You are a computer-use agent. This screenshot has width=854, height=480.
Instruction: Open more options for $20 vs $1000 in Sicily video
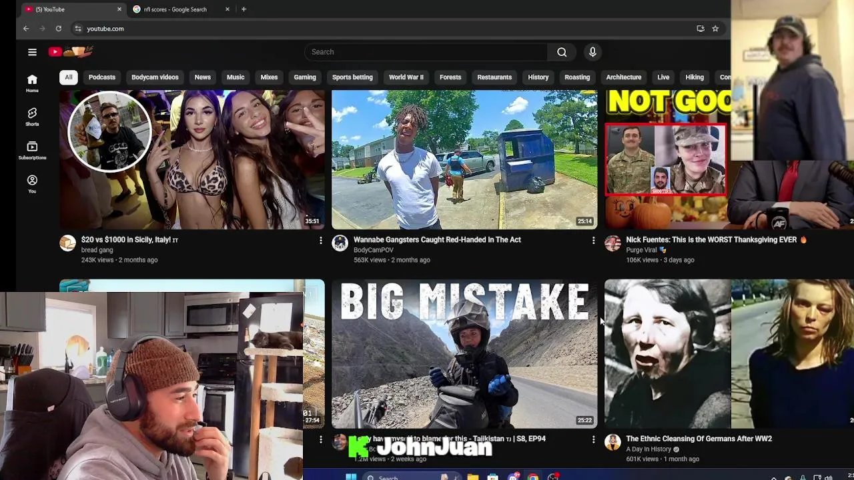(x=321, y=240)
